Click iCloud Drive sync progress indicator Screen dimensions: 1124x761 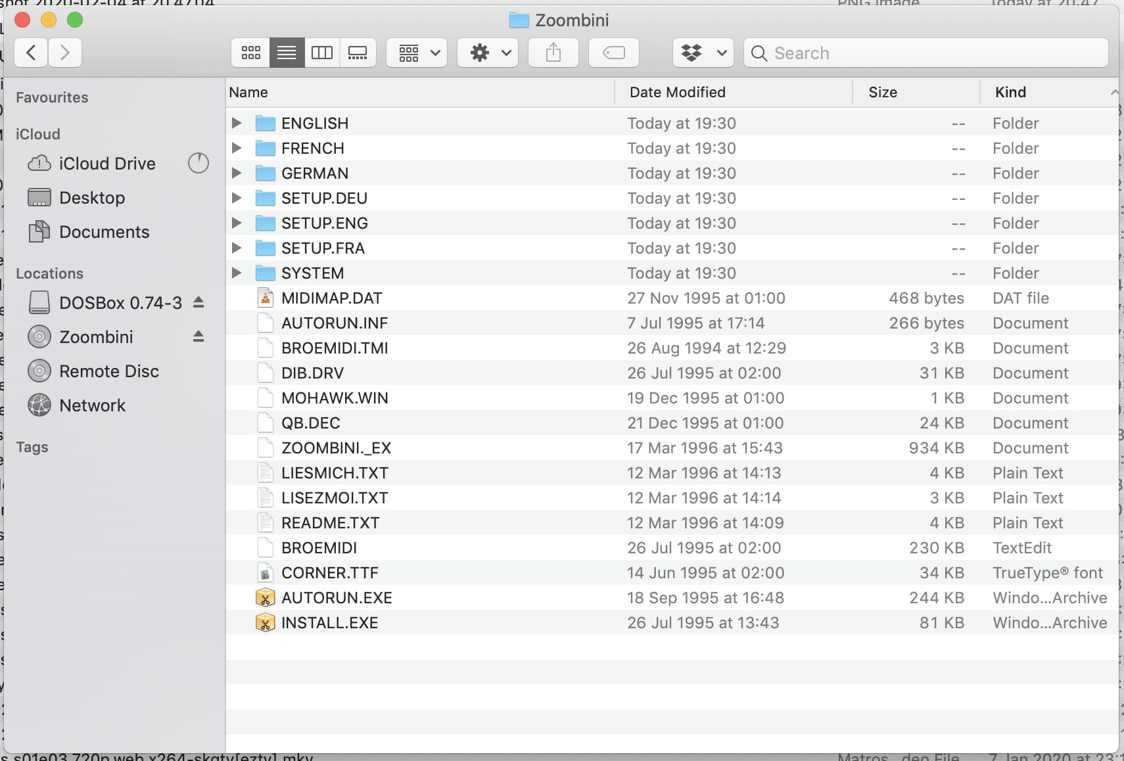pyautogui.click(x=199, y=163)
